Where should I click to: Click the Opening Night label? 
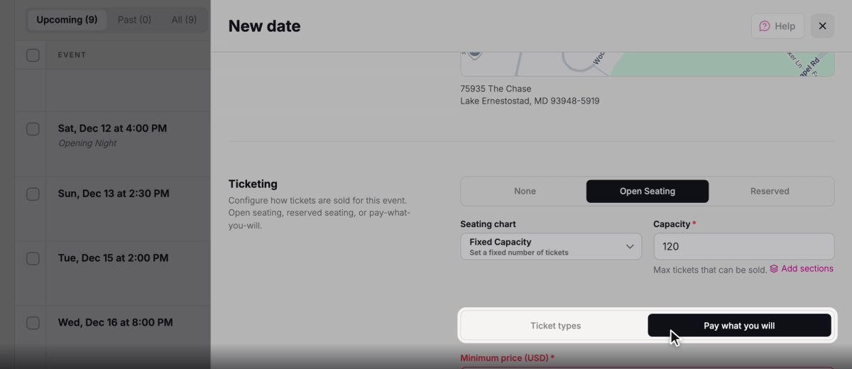pyautogui.click(x=87, y=143)
